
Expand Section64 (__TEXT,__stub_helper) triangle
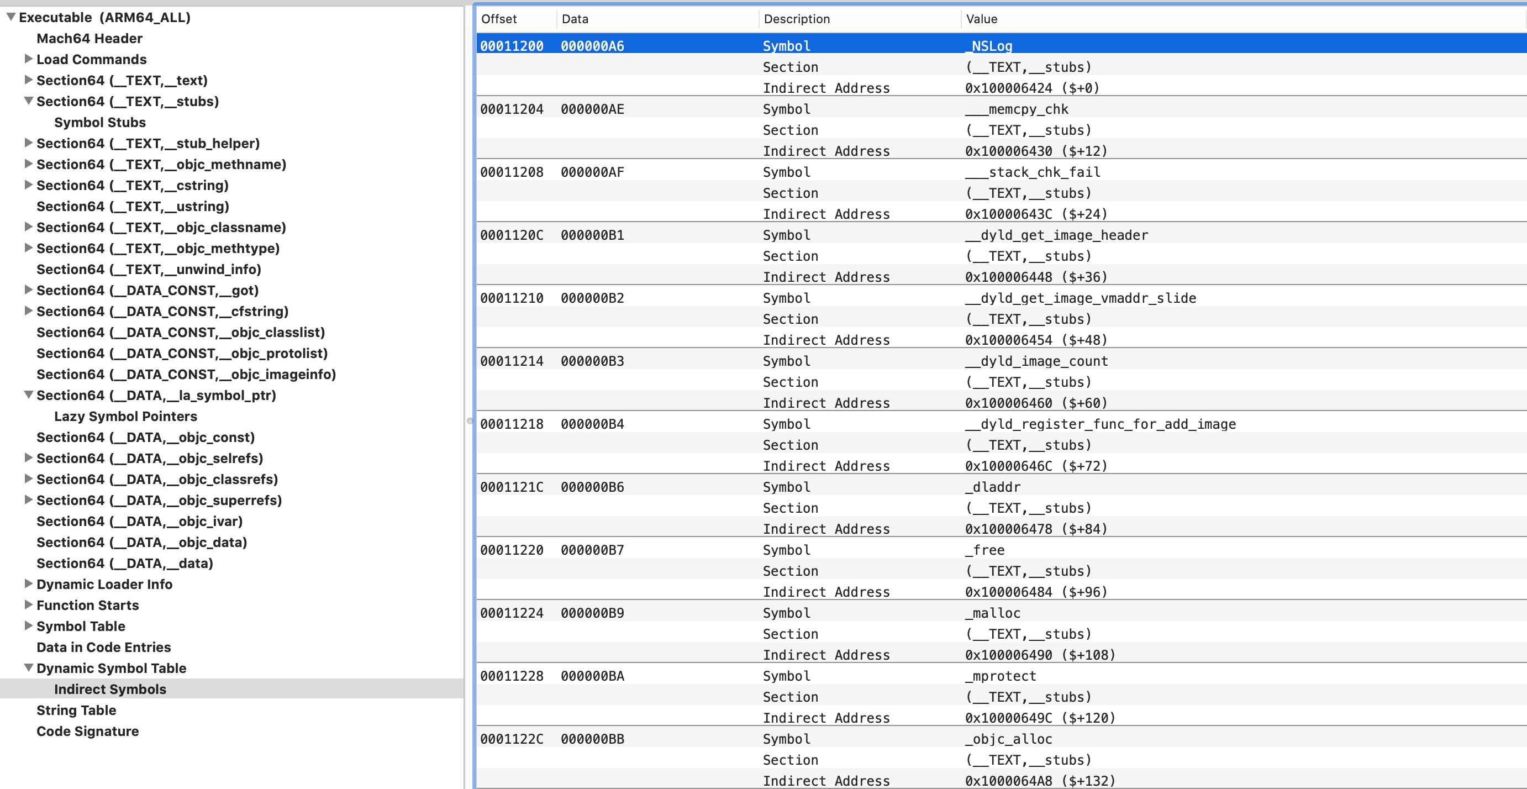coord(28,143)
